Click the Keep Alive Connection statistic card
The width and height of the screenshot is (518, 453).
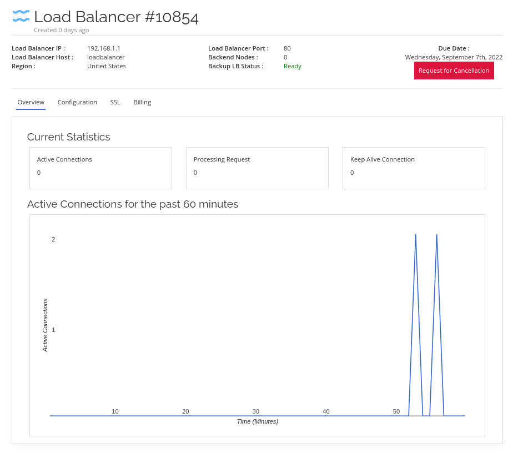tap(414, 168)
